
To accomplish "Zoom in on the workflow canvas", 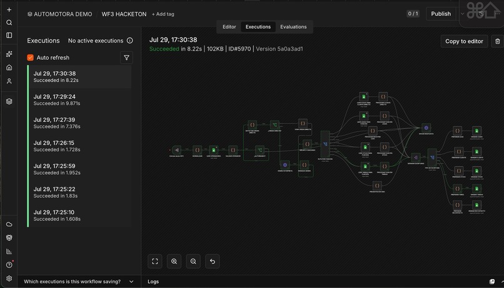I will tap(174, 261).
